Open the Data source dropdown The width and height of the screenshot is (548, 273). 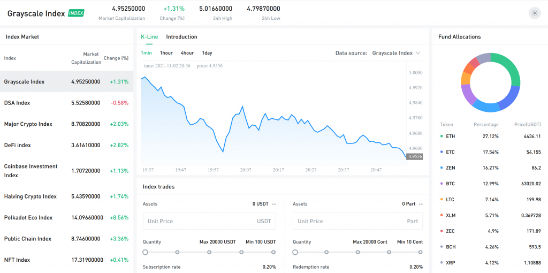[x=396, y=53]
